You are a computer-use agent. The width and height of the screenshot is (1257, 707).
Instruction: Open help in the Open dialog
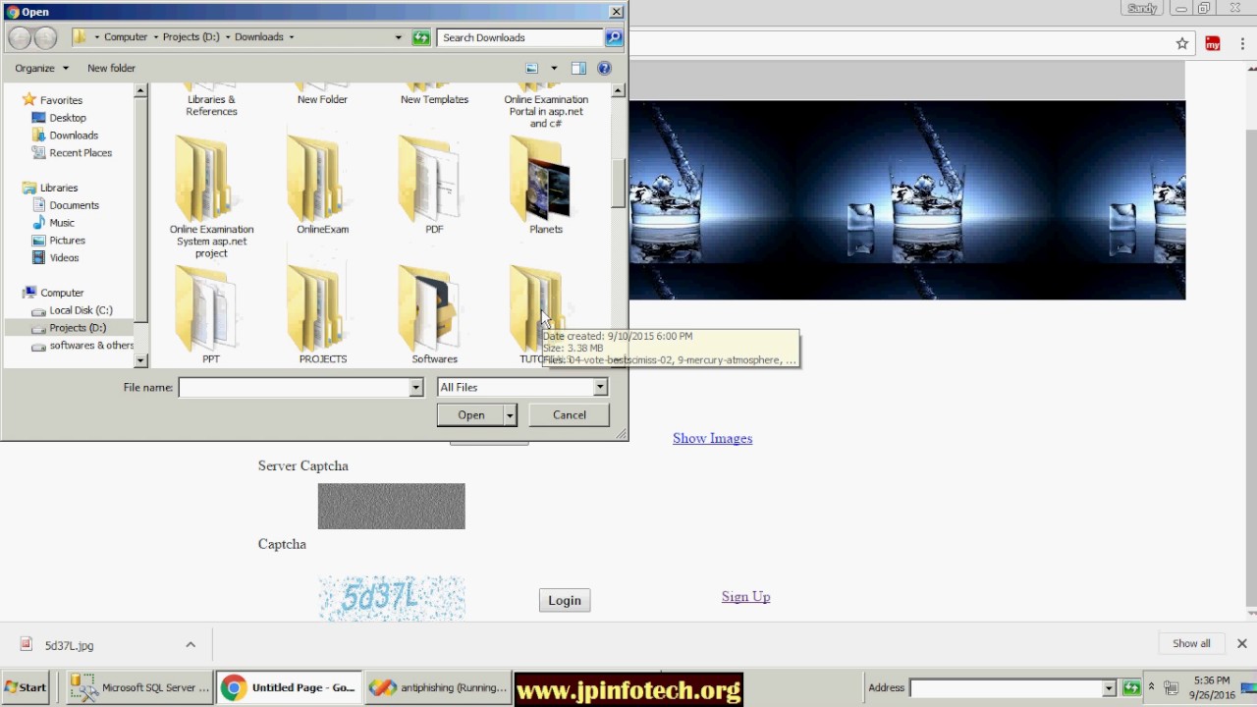(604, 68)
